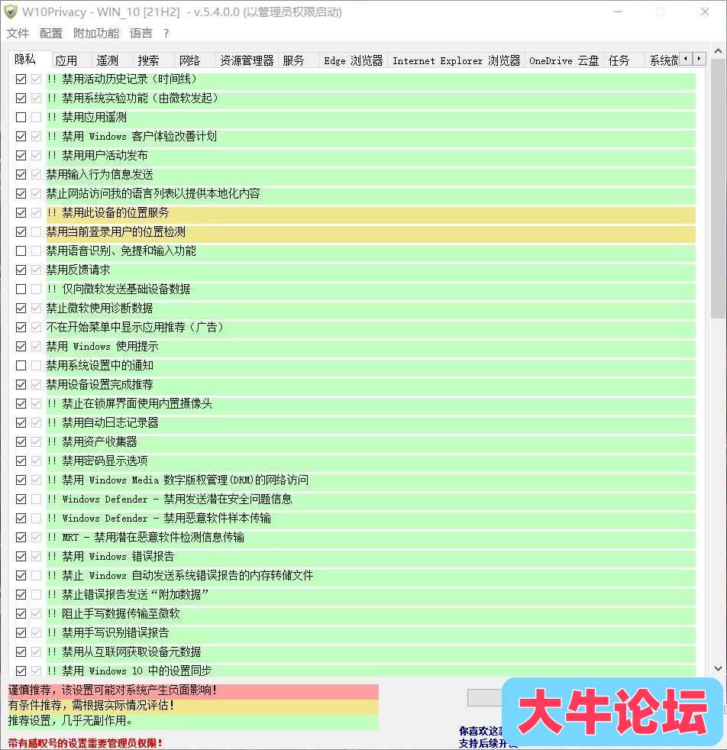
Task: Open the 配置 menu
Action: 51,33
